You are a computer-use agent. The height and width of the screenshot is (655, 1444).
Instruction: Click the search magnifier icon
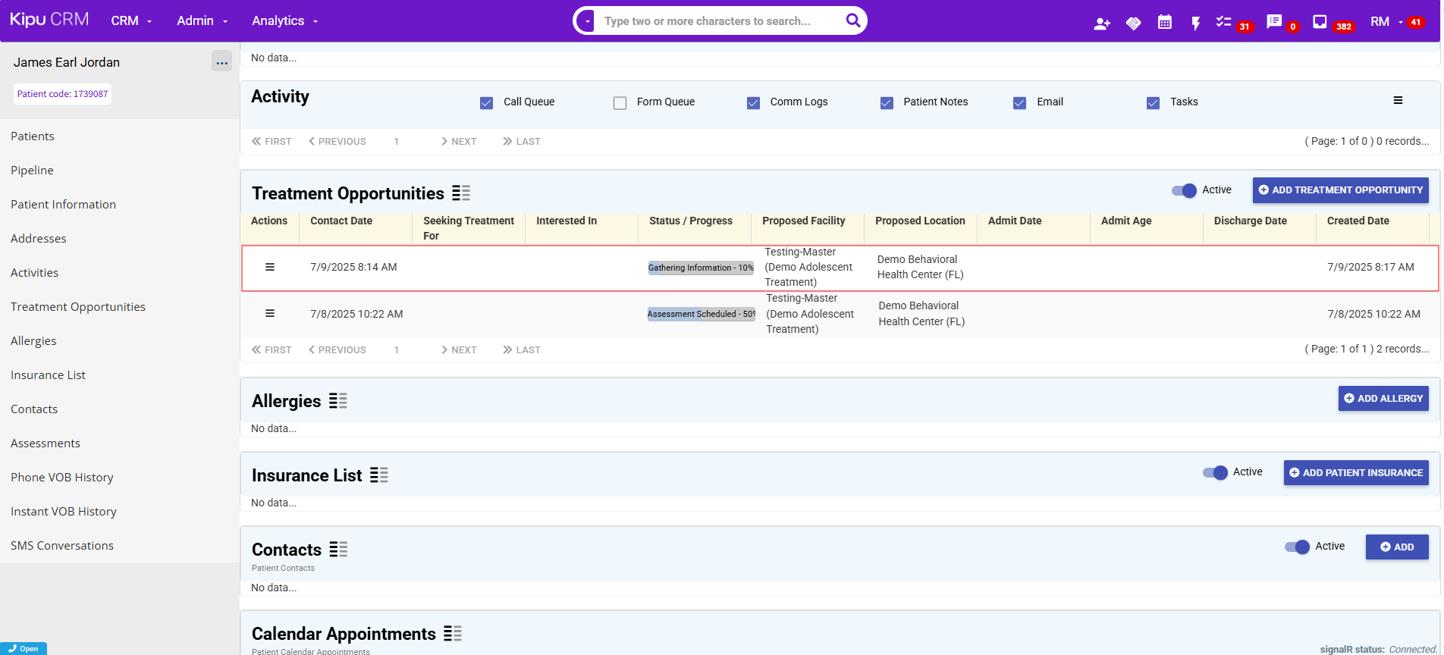(853, 20)
